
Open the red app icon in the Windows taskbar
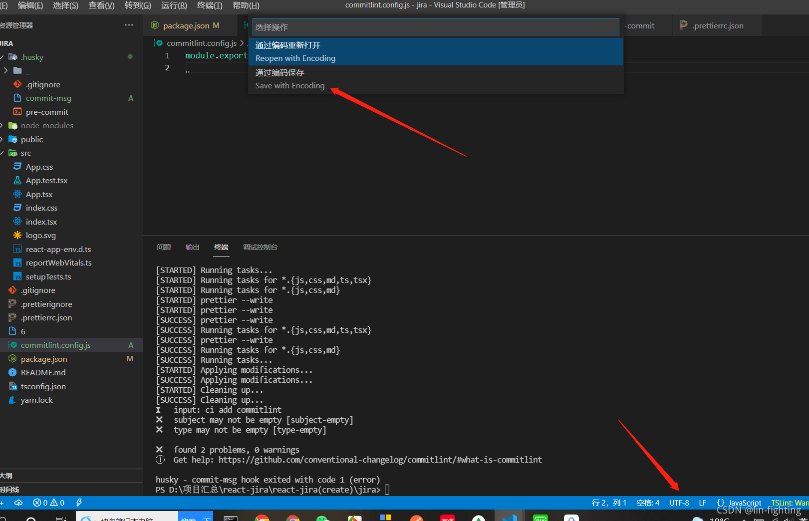[x=448, y=519]
